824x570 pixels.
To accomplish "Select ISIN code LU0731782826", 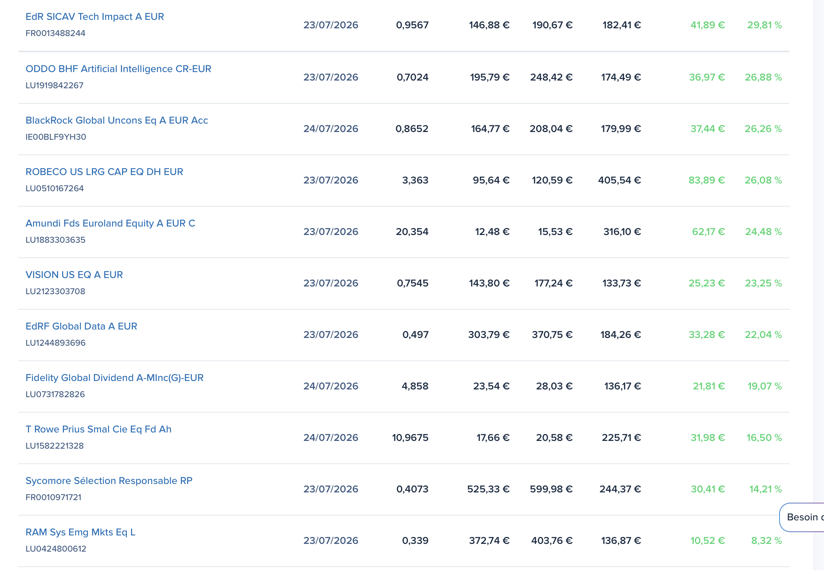I will (x=55, y=394).
